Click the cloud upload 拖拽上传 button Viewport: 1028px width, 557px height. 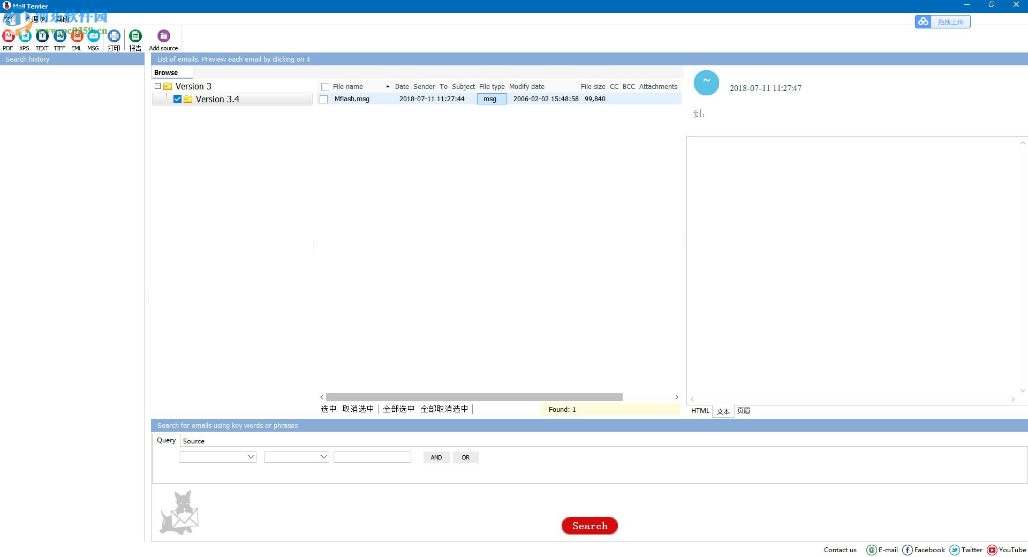(942, 21)
